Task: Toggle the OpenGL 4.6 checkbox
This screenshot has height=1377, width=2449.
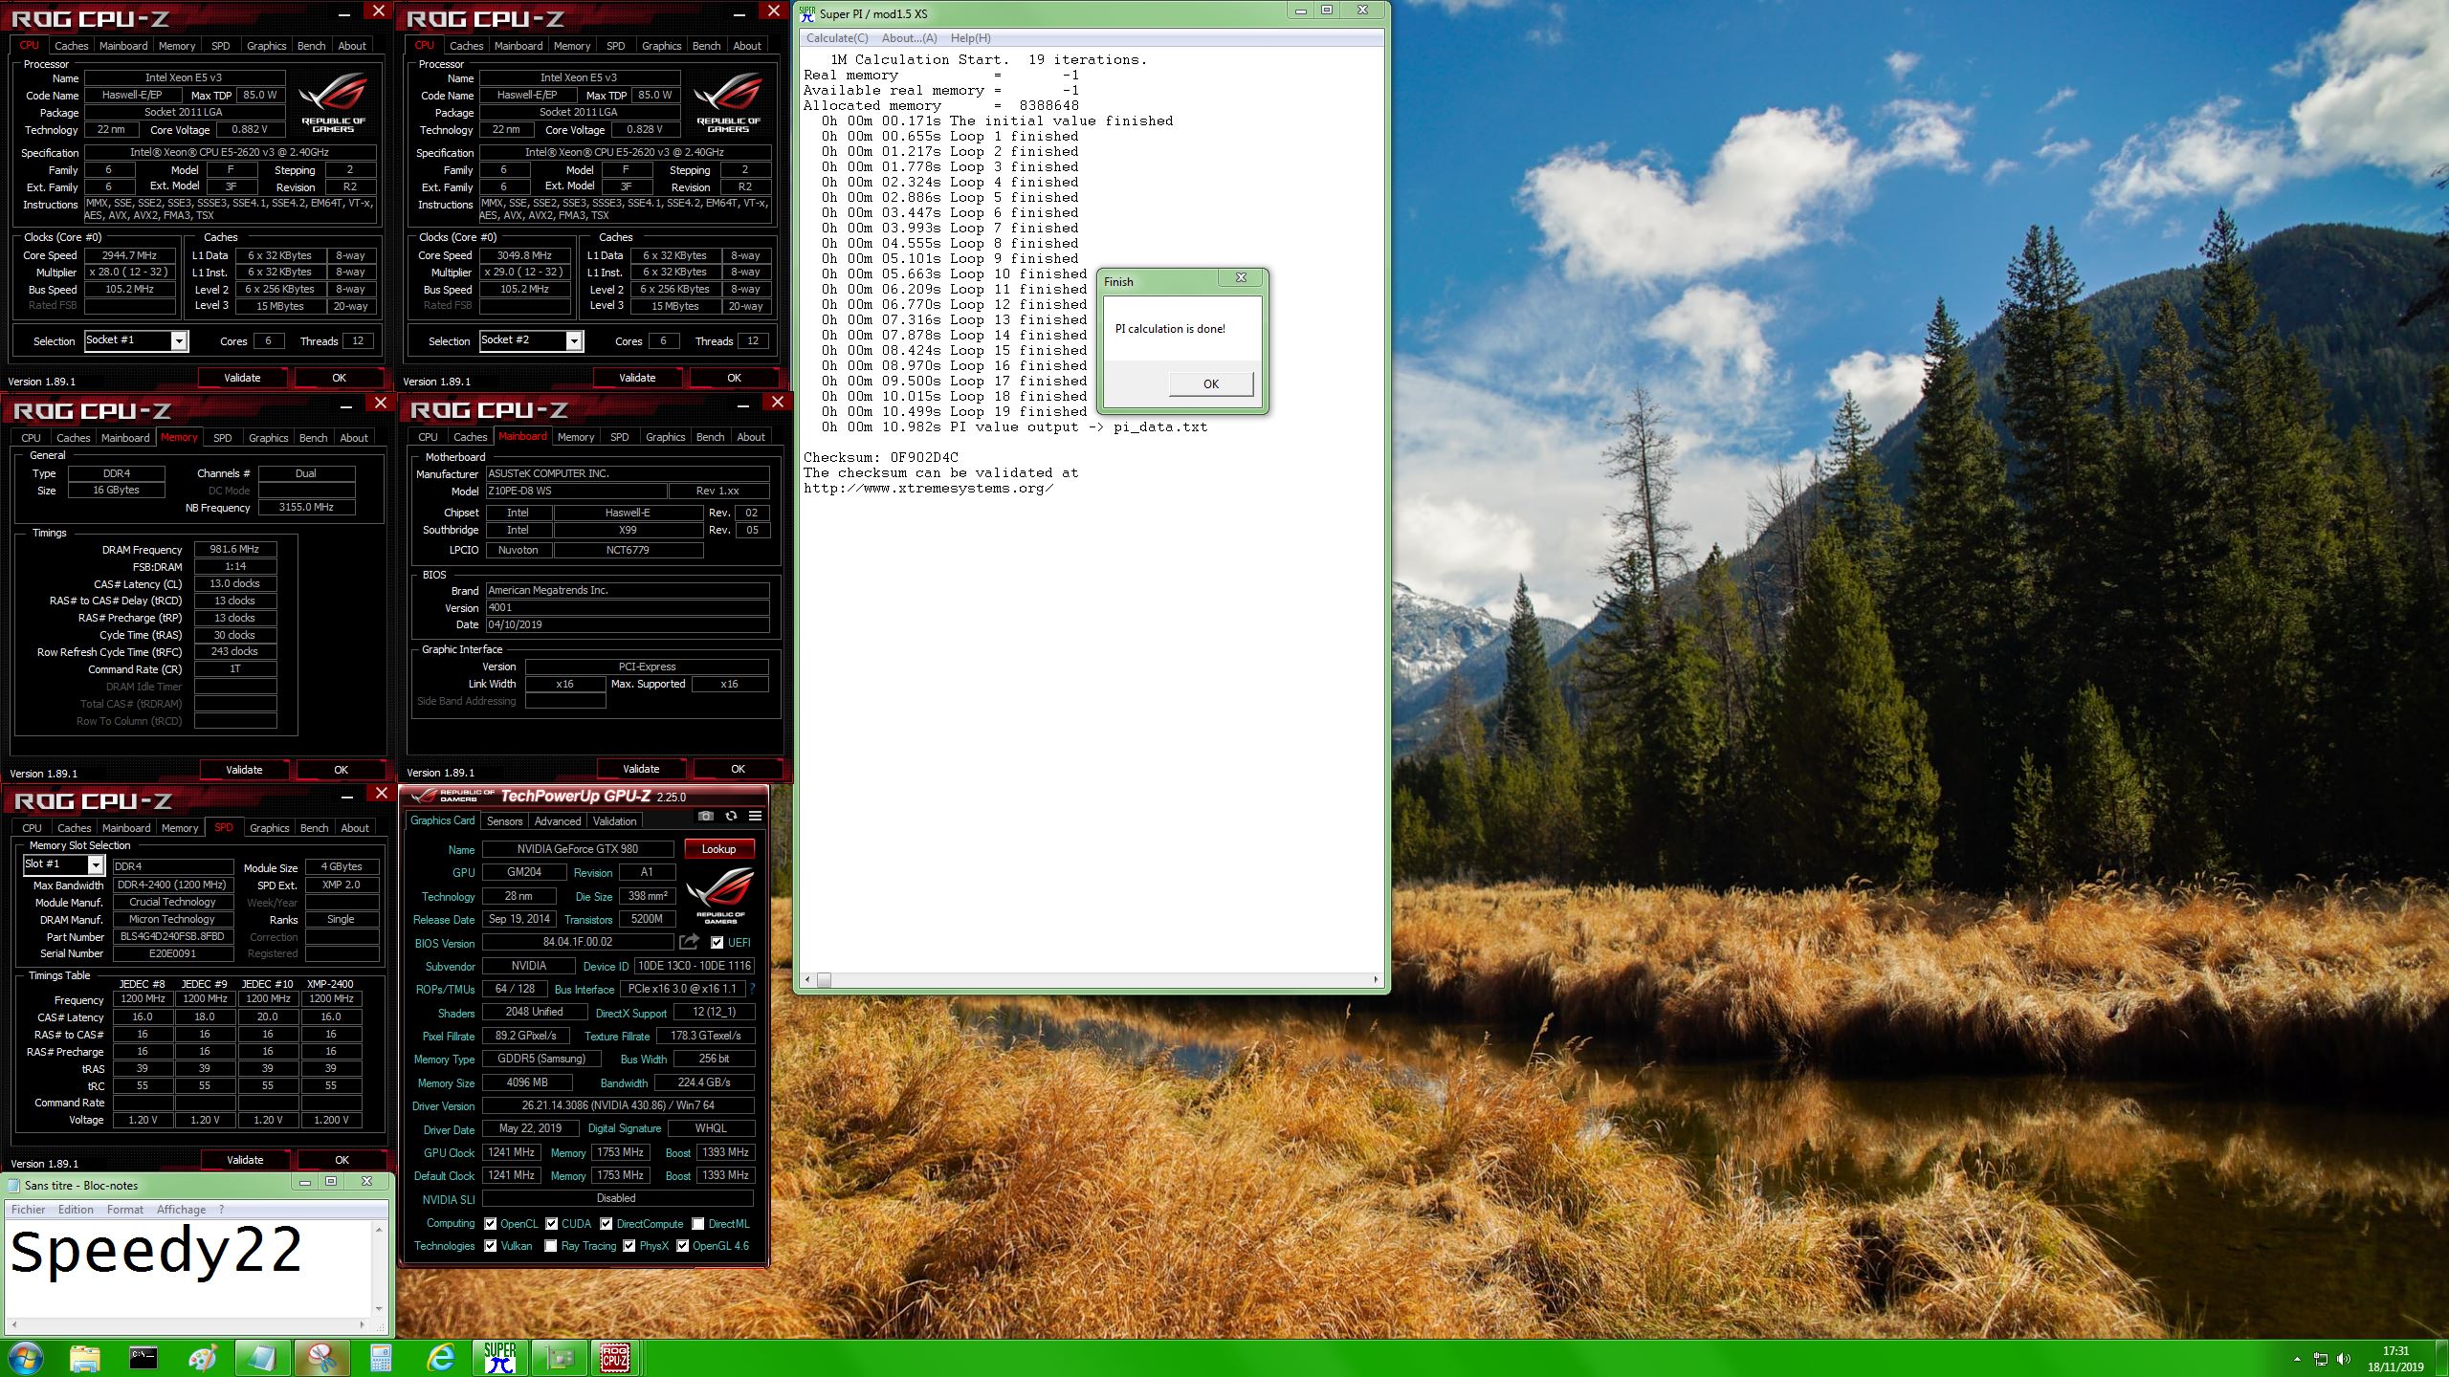Action: 683,1245
